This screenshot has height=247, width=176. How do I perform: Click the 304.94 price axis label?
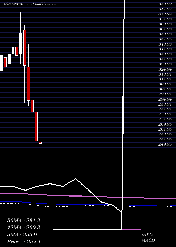tap(165, 89)
